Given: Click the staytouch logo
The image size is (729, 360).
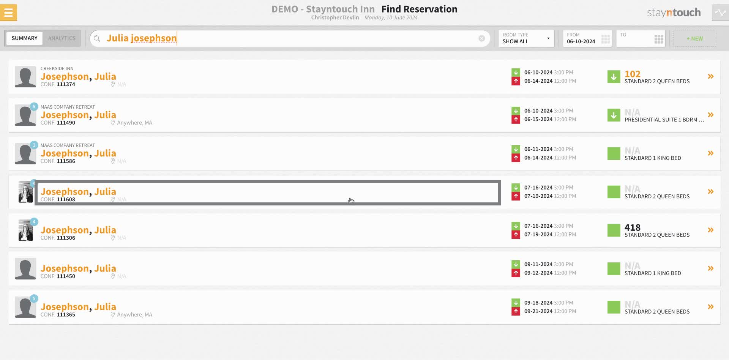Looking at the screenshot, I should click(674, 13).
